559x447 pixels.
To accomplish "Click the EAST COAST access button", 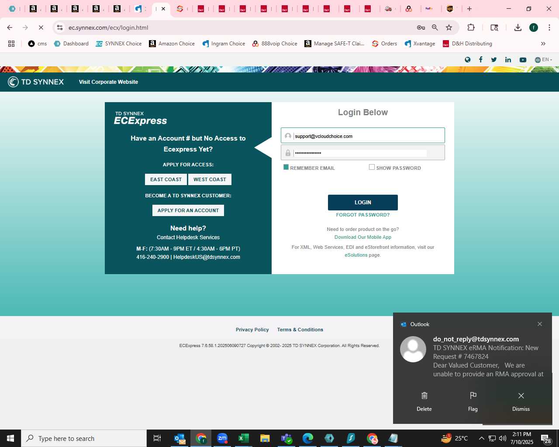I will click(x=166, y=179).
